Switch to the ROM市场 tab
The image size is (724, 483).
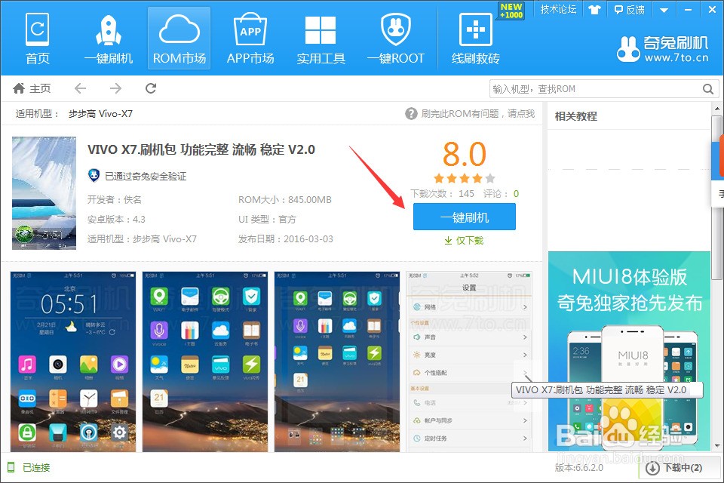[x=179, y=38]
